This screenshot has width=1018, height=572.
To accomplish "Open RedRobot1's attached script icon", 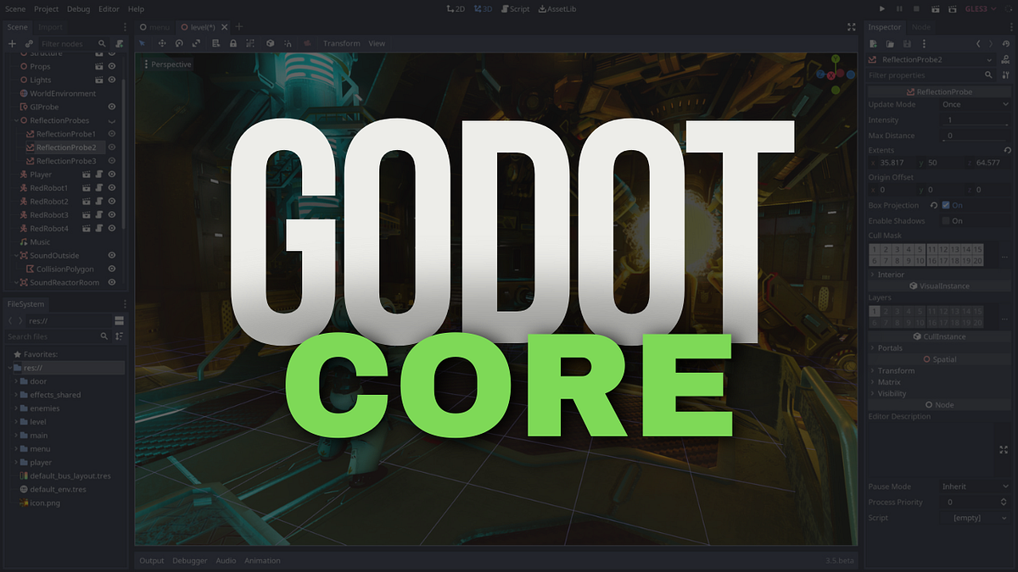I will click(100, 188).
